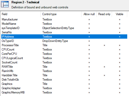Select the HarddiskTitle field row

[x=64, y=75]
